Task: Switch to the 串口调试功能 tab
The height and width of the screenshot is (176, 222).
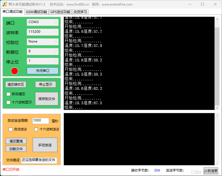Action: tap(13, 12)
